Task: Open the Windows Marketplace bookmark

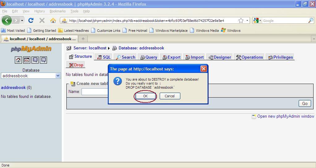Action: (x=169, y=30)
